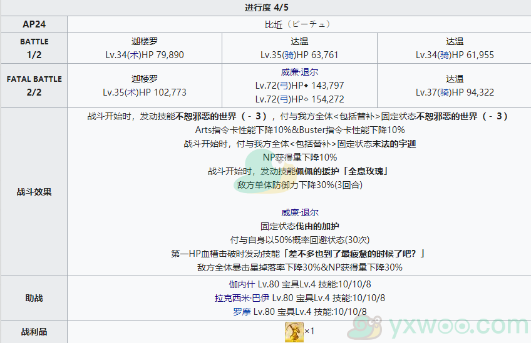Click the golden loot item icon
The height and width of the screenshot is (343, 531).
[x=294, y=332]
